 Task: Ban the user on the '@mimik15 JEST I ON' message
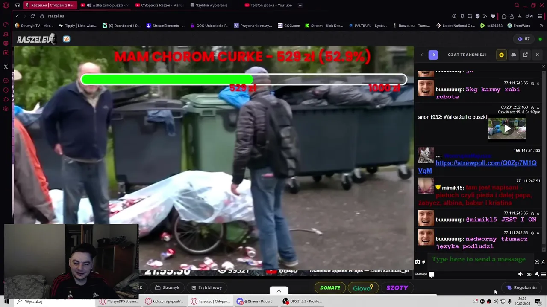tap(532, 213)
